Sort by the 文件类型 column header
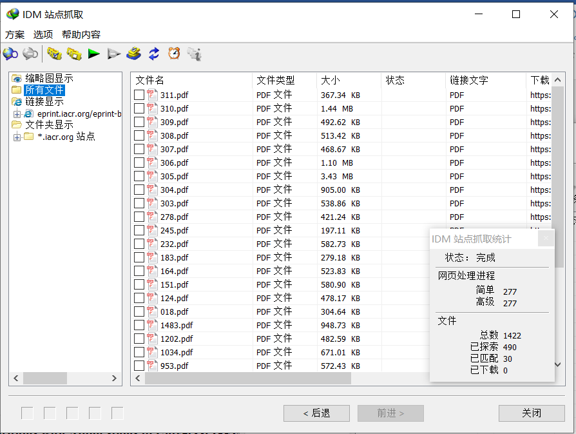Screen dimensions: 576x434 pyautogui.click(x=284, y=80)
